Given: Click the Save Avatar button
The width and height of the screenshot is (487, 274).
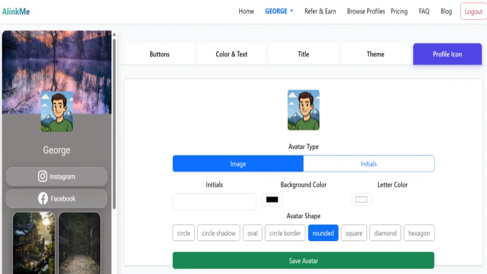Looking at the screenshot, I should click(x=303, y=261).
